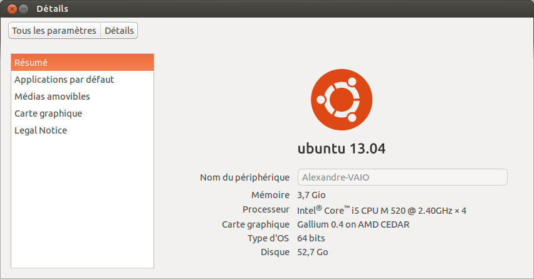534x279 pixels.
Task: Open Applications par défaut section
Action: [x=82, y=80]
